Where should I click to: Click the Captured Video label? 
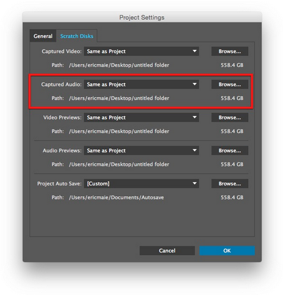tap(62, 51)
